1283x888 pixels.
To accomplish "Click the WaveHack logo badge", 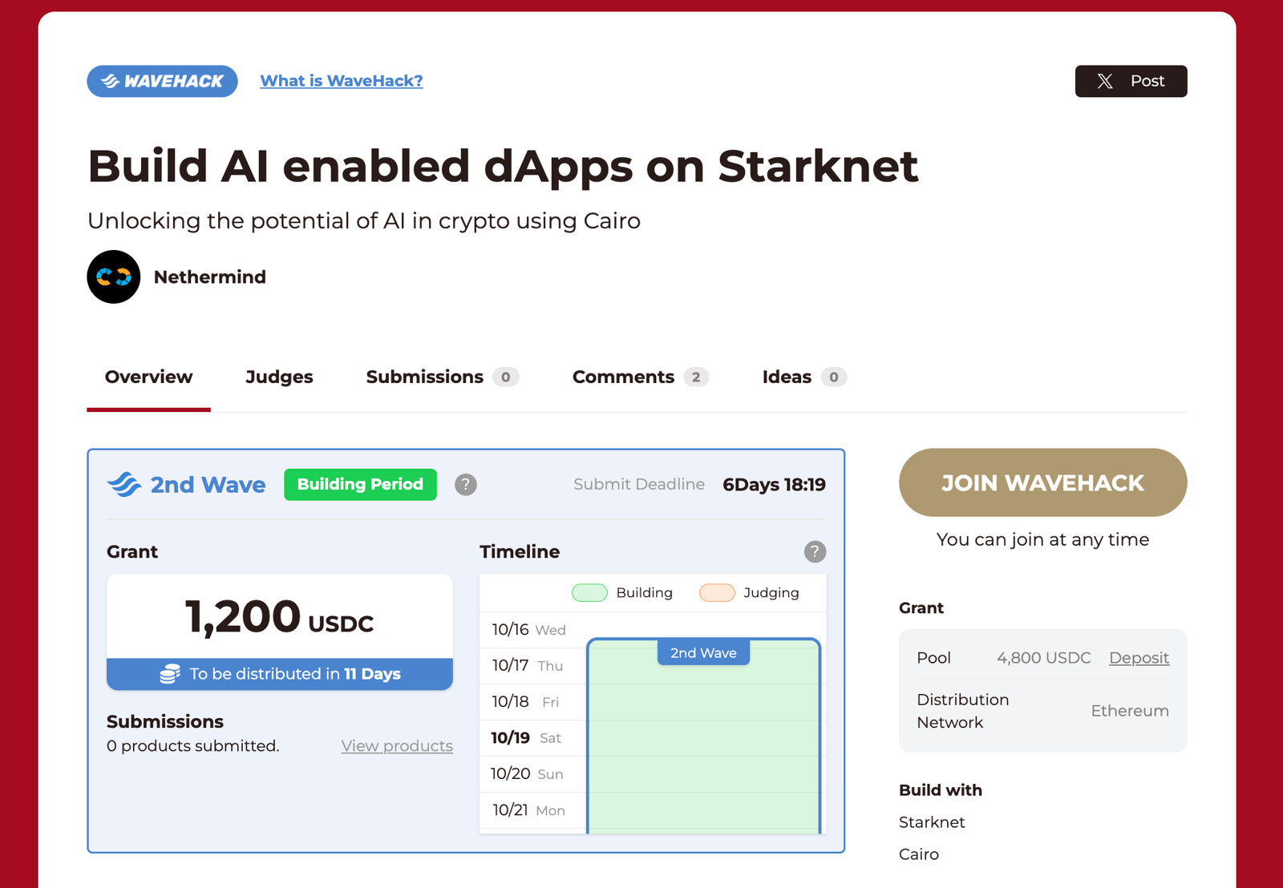I will tap(162, 81).
